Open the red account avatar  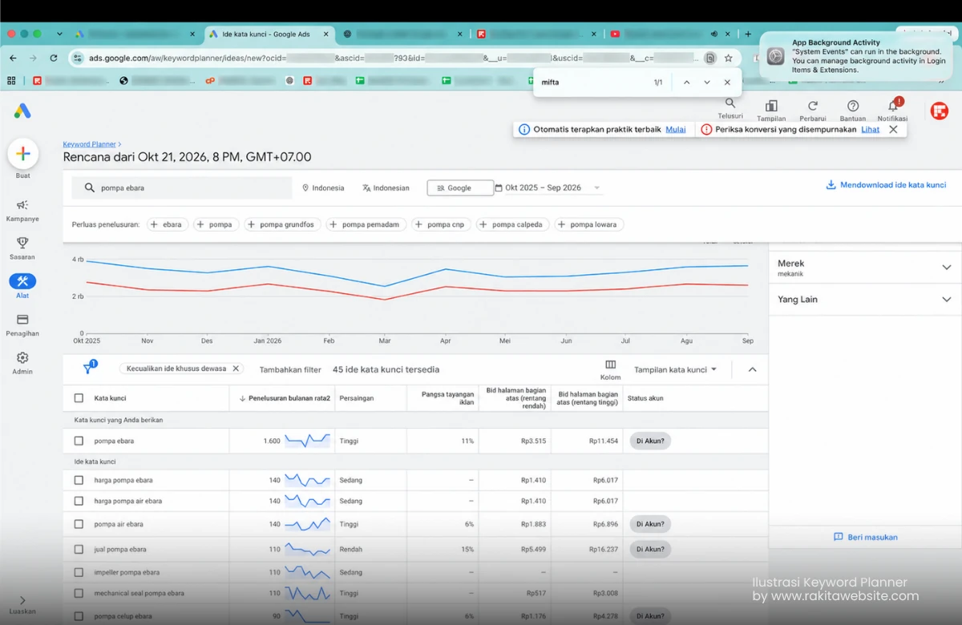tap(940, 111)
